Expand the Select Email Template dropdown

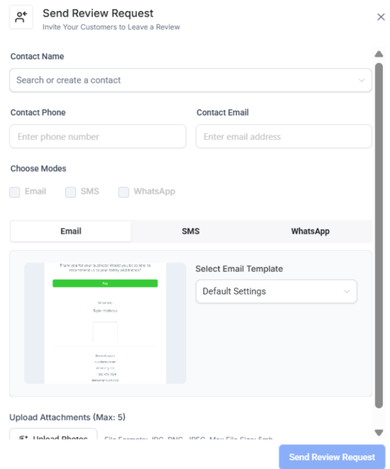(x=276, y=291)
